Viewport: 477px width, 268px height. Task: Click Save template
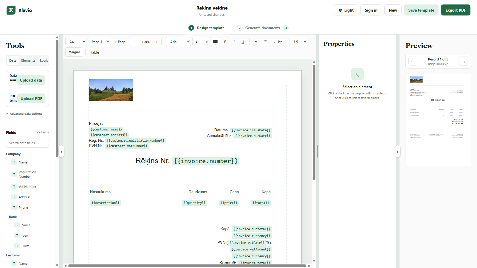point(421,10)
